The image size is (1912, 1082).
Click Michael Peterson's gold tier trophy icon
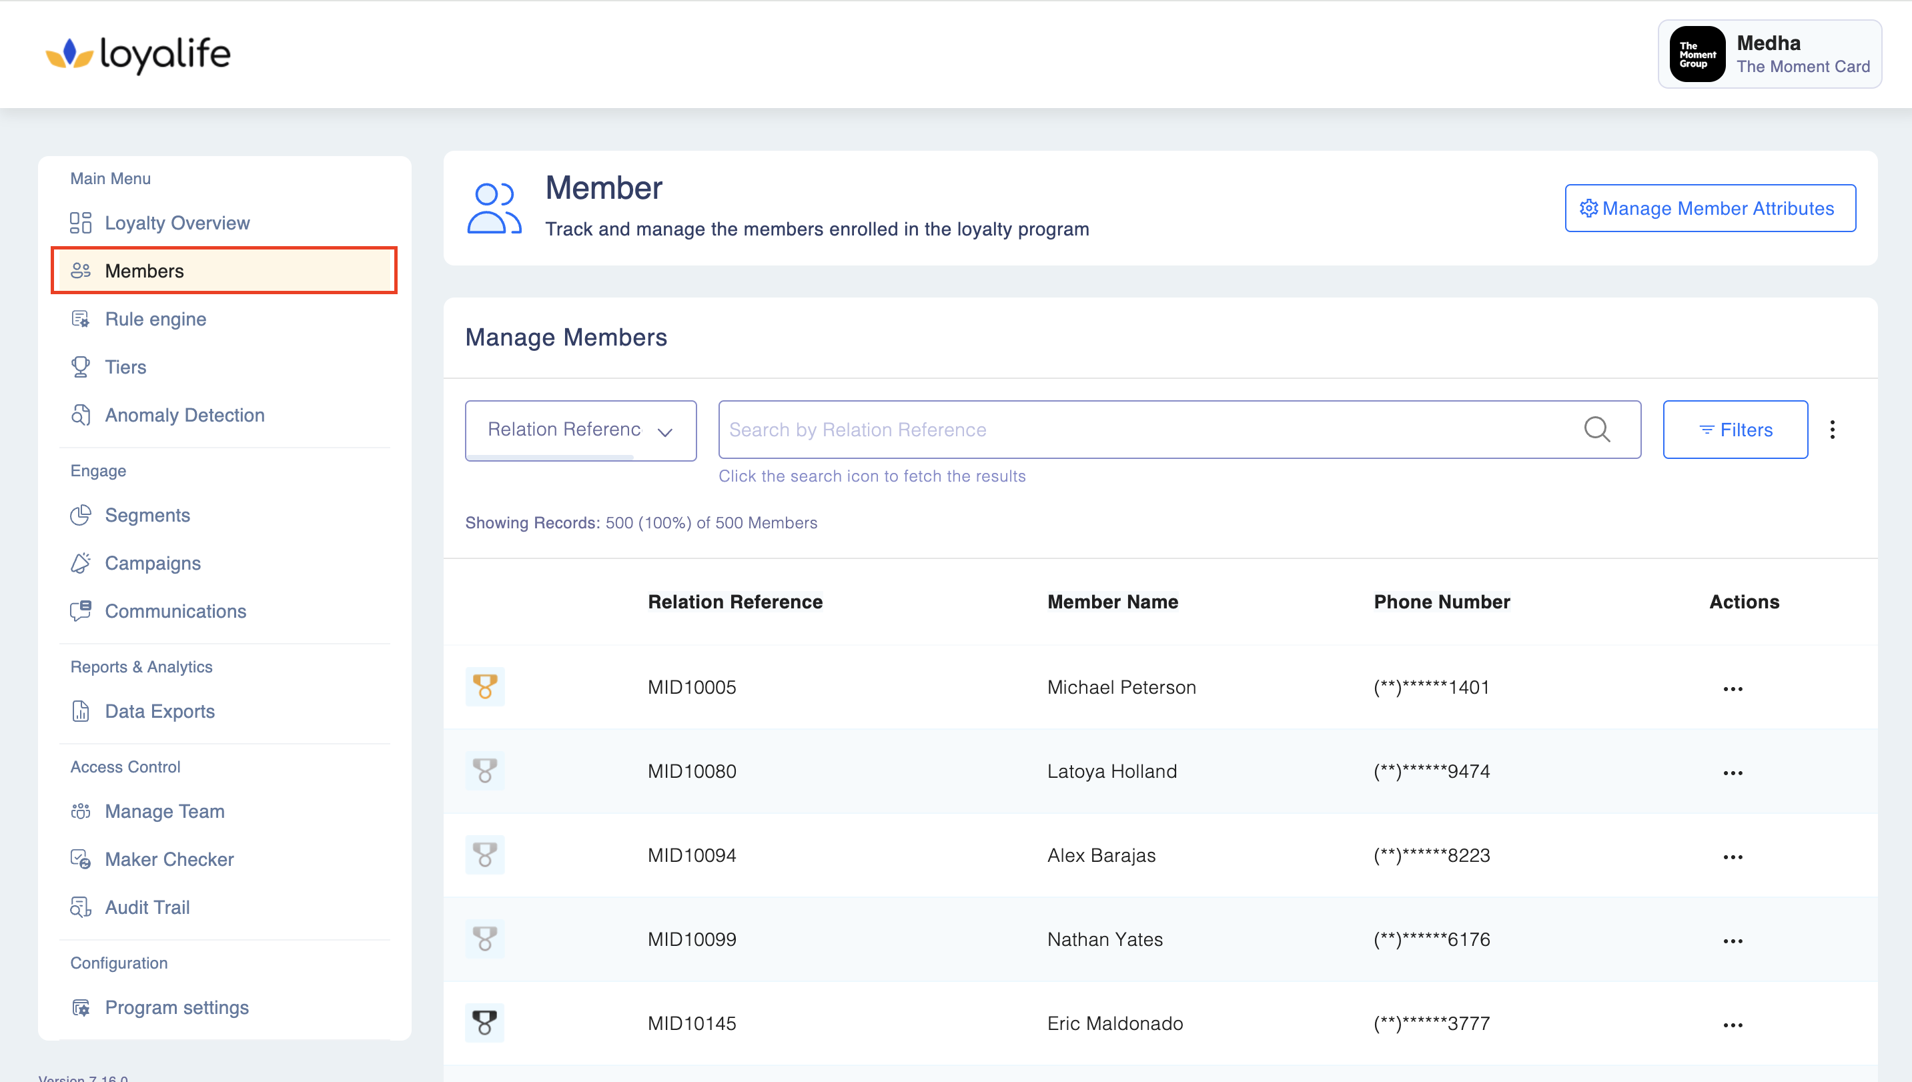[484, 686]
